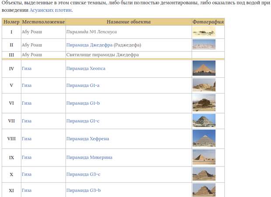Select text Пирамида №1 Лепсиуса

point(92,32)
